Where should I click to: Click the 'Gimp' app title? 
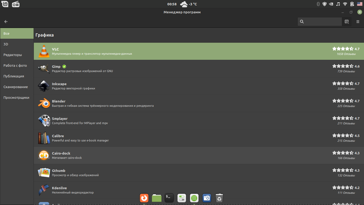point(56,67)
